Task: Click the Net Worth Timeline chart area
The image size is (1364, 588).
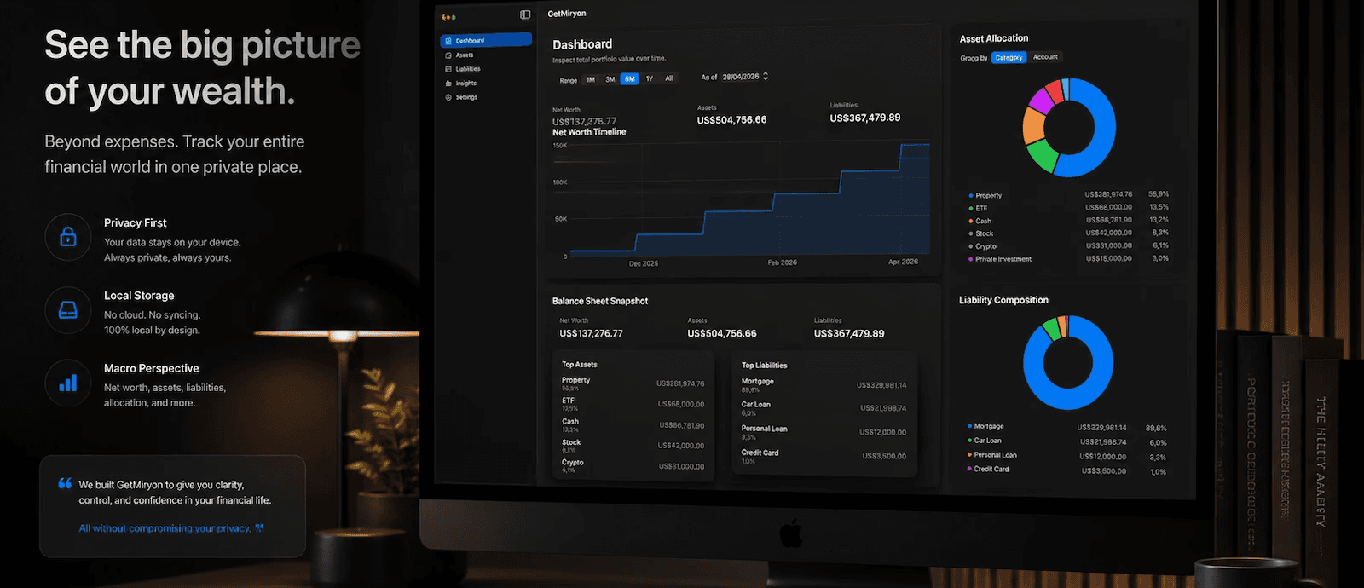Action: (x=748, y=200)
